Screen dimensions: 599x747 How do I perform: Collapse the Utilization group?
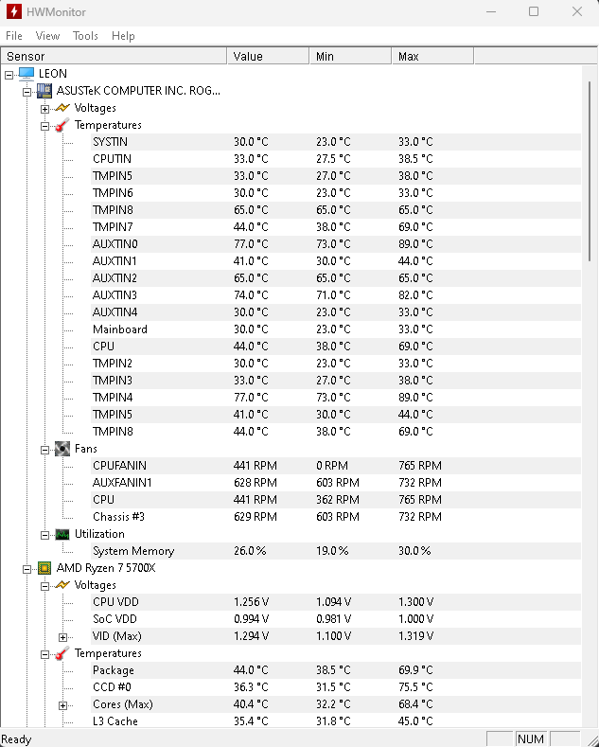(x=44, y=536)
